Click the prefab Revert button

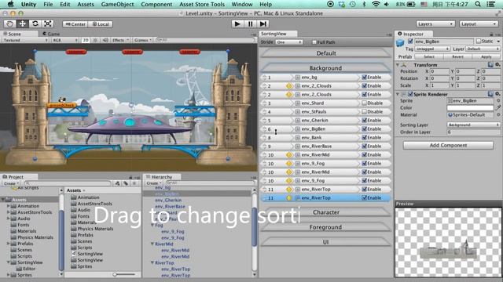tap(457, 56)
